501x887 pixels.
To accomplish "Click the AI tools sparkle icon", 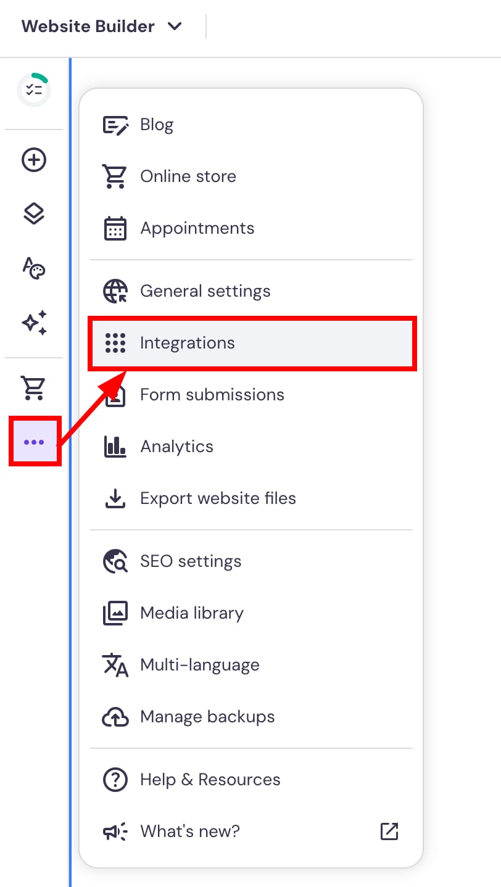I will click(34, 323).
